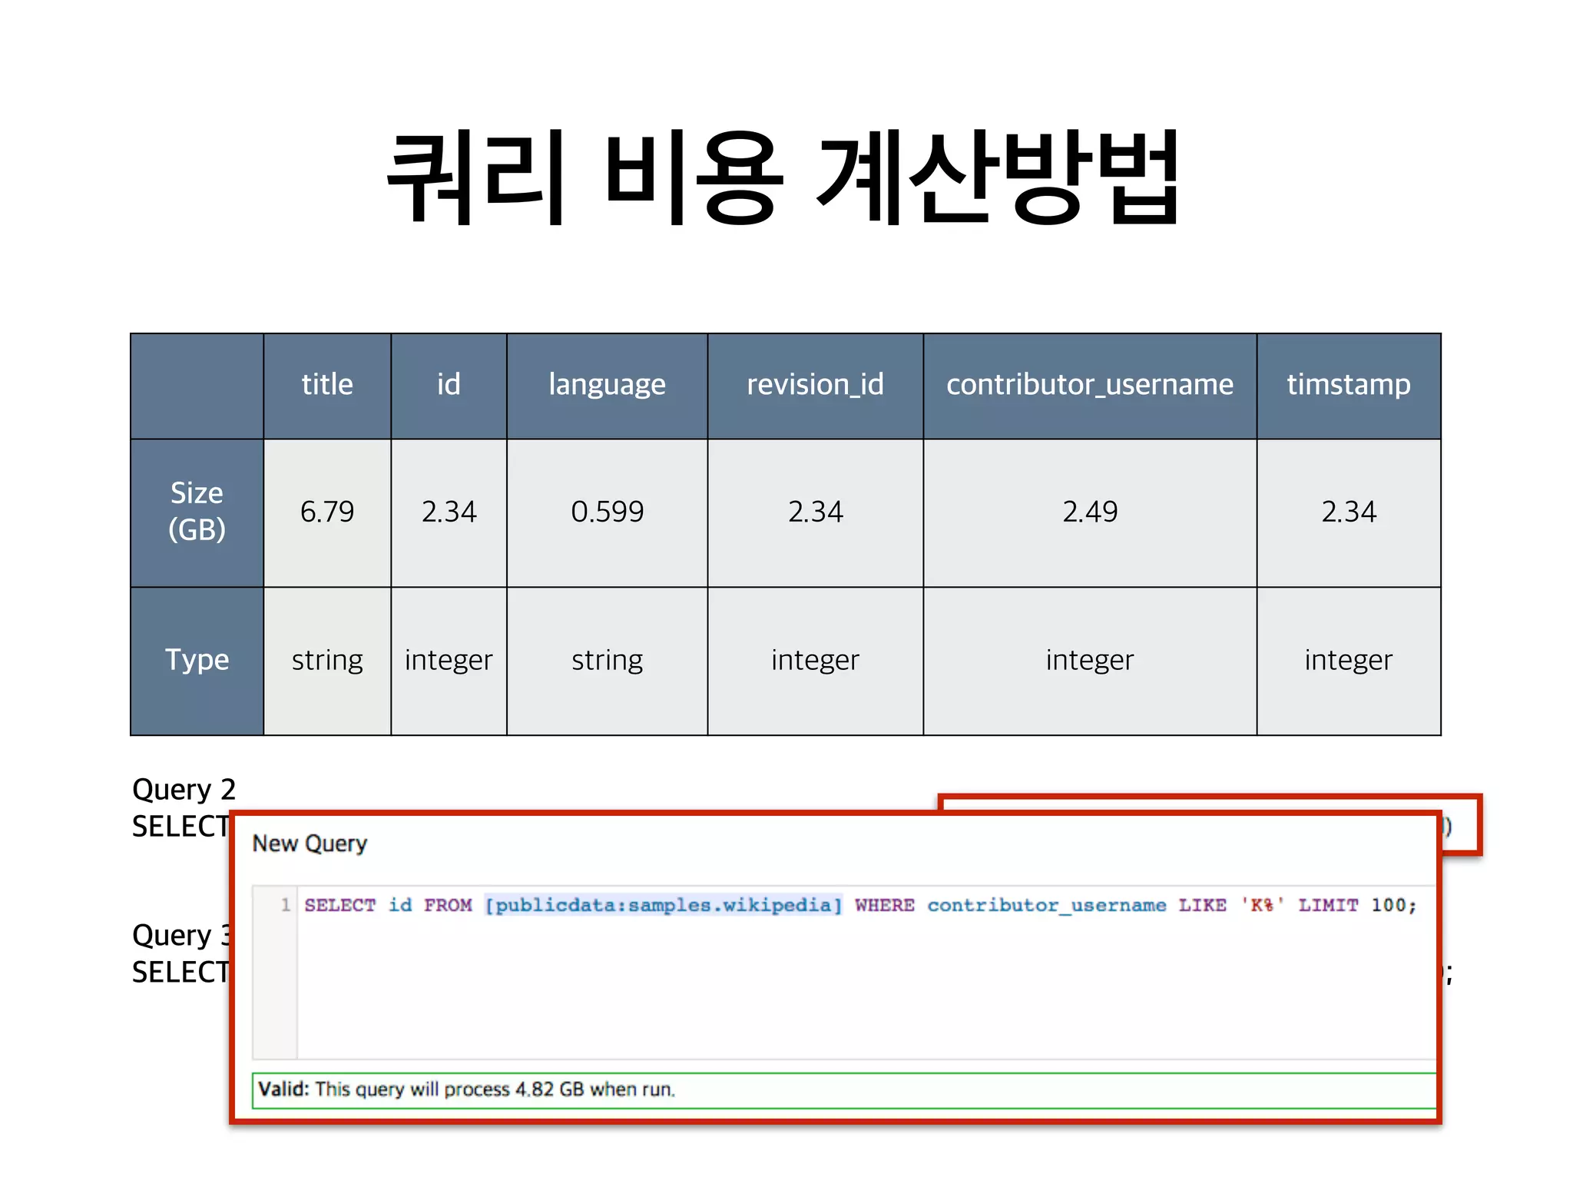Click line number 1 in editor gutter
The width and height of the screenshot is (1573, 1180).
(x=285, y=905)
